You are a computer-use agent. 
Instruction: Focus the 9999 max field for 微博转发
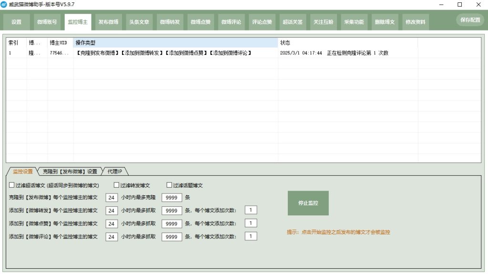[172, 211]
